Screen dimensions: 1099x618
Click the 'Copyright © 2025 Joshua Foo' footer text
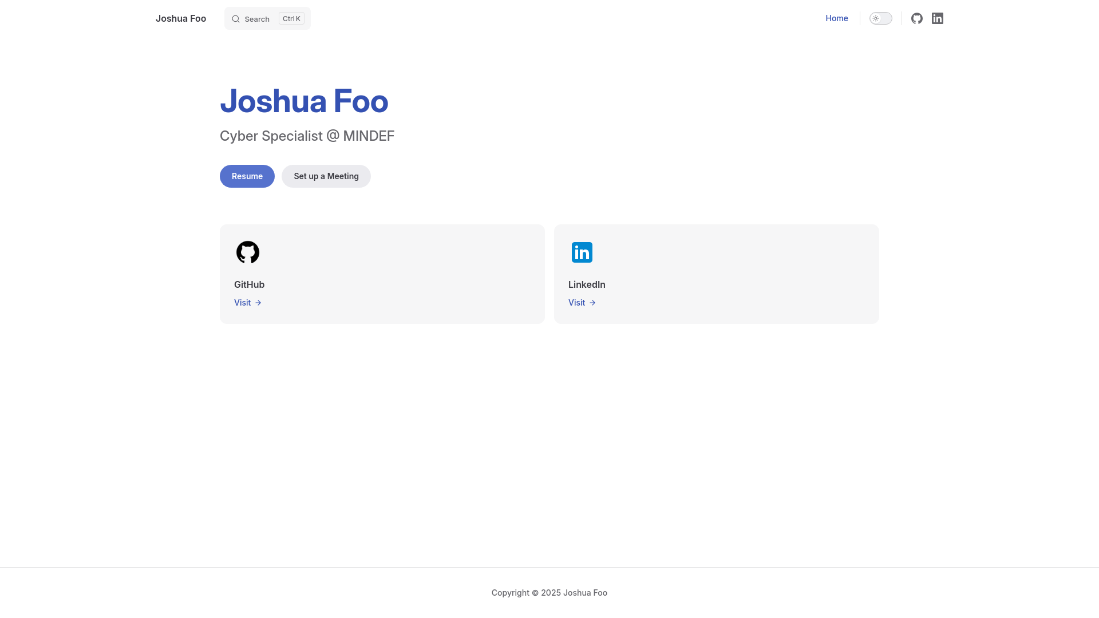click(549, 593)
